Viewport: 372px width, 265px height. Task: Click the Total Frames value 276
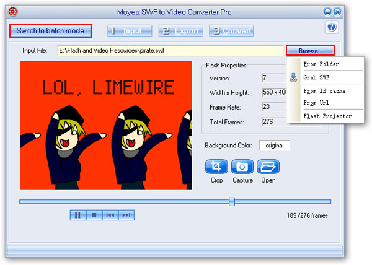(274, 122)
